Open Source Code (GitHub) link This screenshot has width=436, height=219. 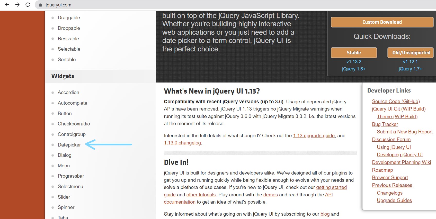point(396,101)
